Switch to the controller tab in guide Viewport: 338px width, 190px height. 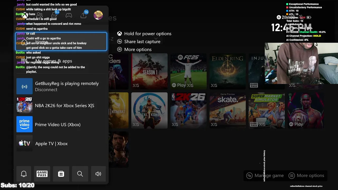click(69, 15)
